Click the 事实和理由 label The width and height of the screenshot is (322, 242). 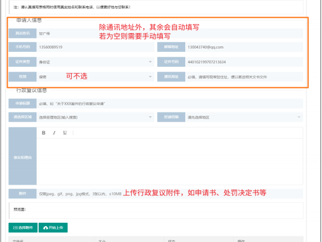(23, 158)
